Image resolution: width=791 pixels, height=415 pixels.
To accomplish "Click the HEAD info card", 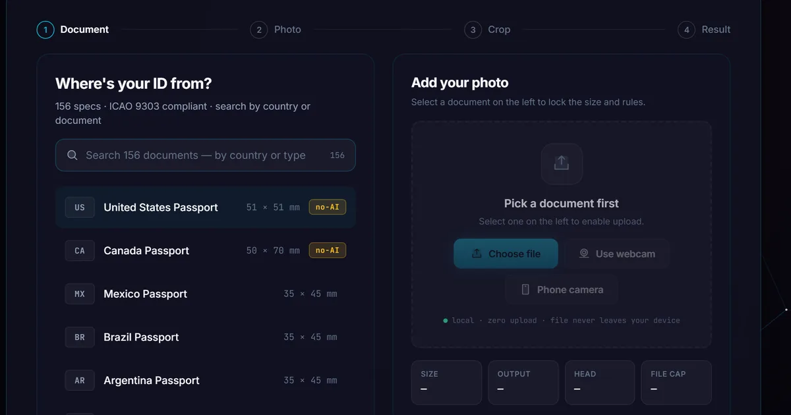I will coord(599,382).
